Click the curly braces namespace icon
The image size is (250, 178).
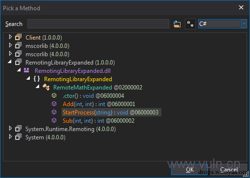point(37,79)
